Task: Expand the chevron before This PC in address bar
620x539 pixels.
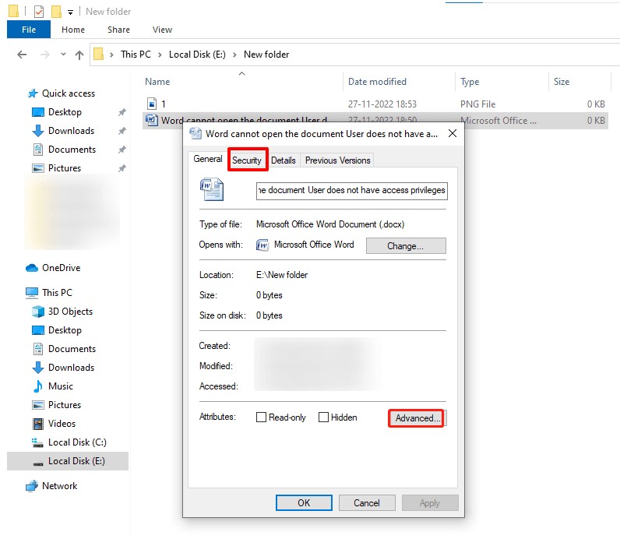Action: [x=111, y=55]
